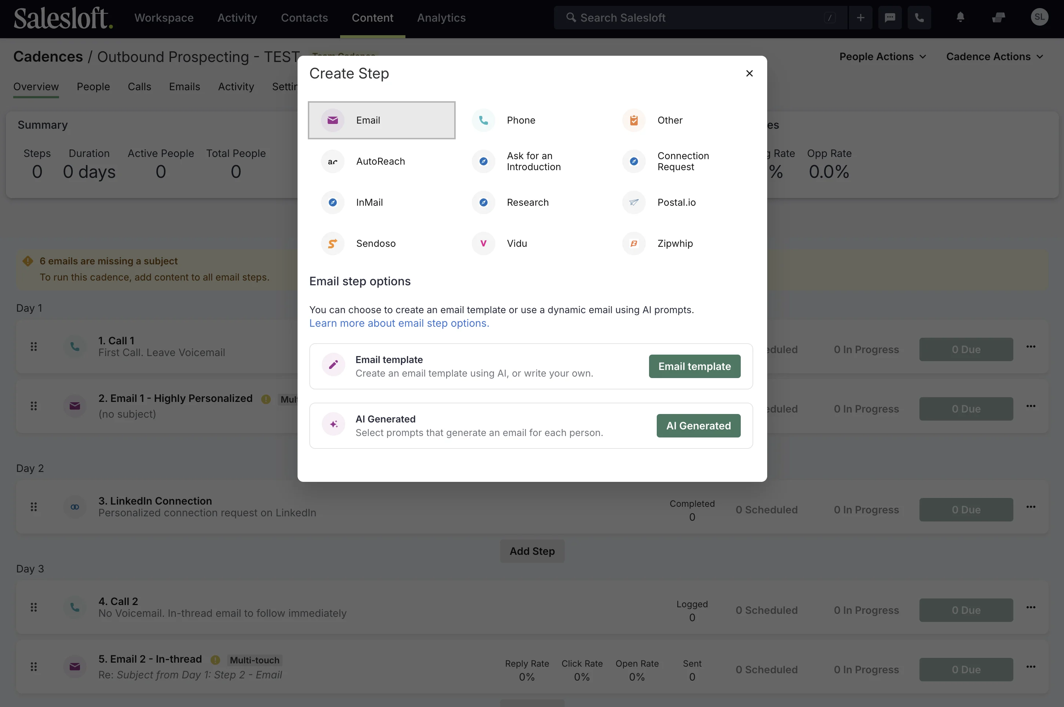The width and height of the screenshot is (1064, 707).
Task: Grab drag handle of Email 1 step
Action: pos(33,406)
